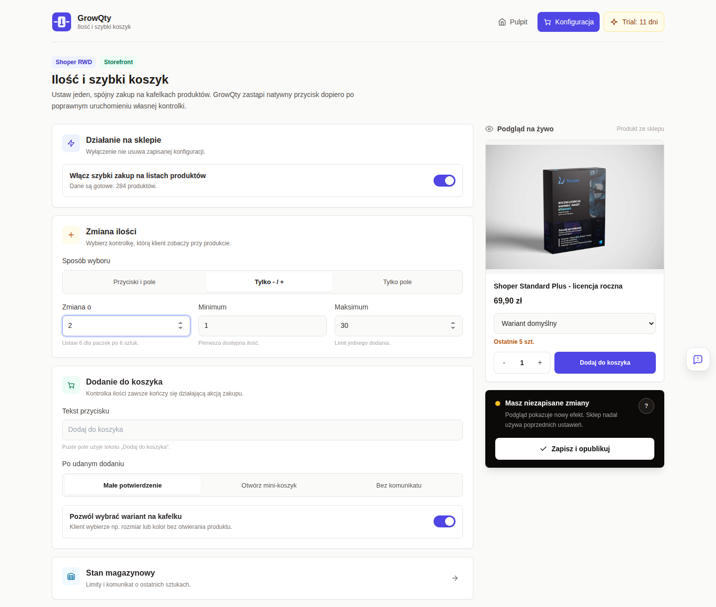Click the Produkt ze sklepu label
The image size is (716, 607).
coord(640,129)
